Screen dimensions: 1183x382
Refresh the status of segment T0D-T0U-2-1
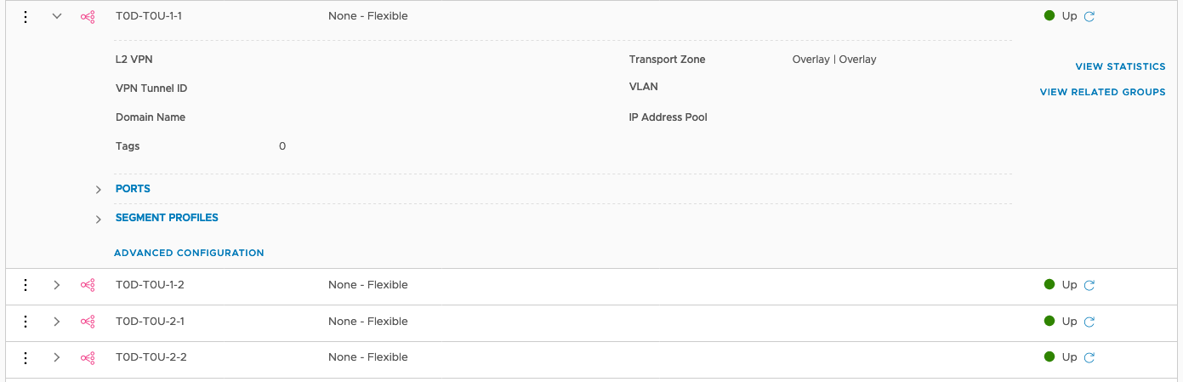click(x=1089, y=322)
